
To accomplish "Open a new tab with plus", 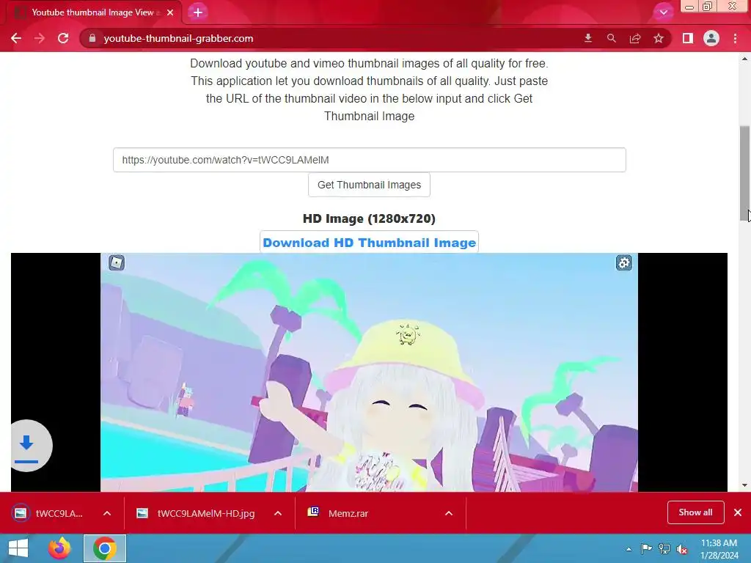I will tap(198, 12).
